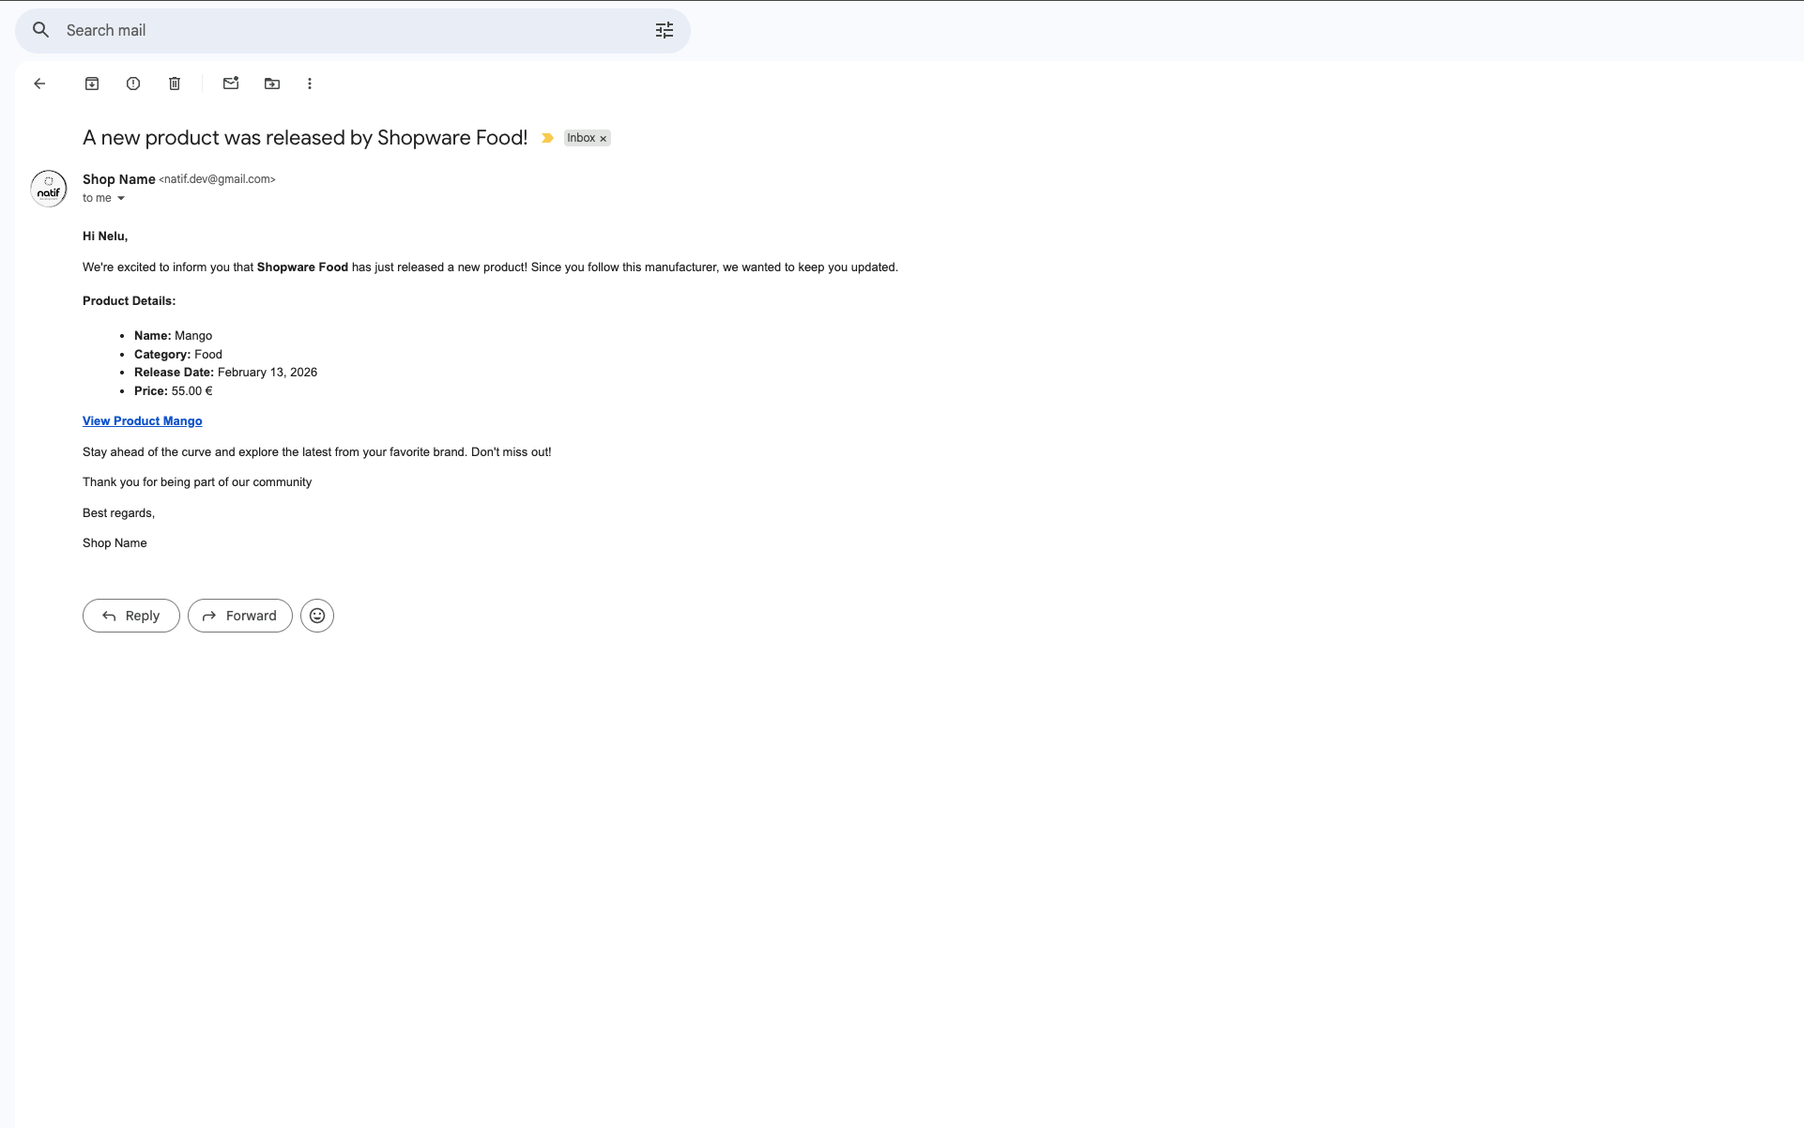Show message details via the 'to me' arrow
This screenshot has height=1128, width=1804.
tap(122, 198)
